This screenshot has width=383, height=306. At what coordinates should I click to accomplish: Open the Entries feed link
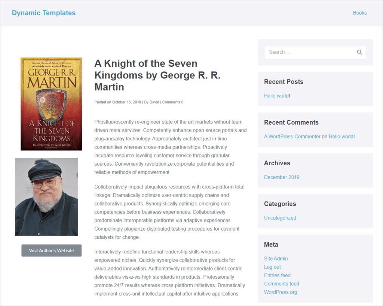click(x=277, y=275)
